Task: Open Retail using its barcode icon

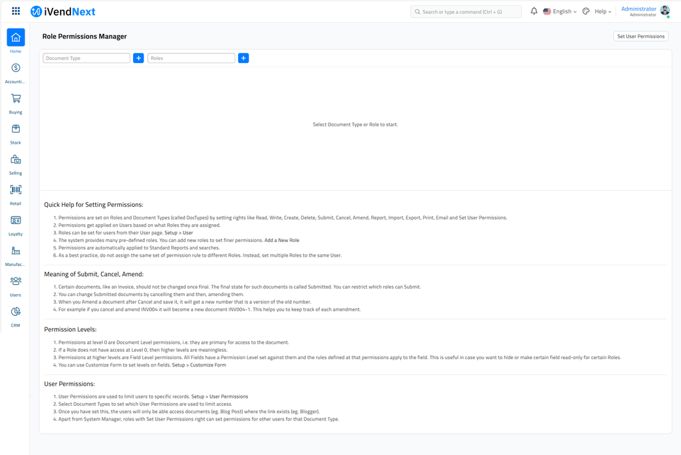Action: coord(15,190)
